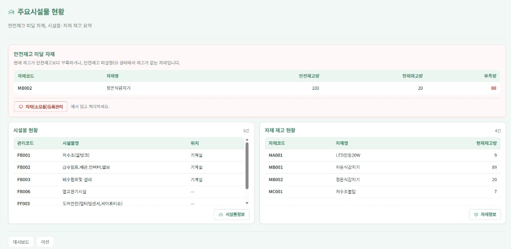Click the 자재정보 button

pyautogui.click(x=485, y=215)
